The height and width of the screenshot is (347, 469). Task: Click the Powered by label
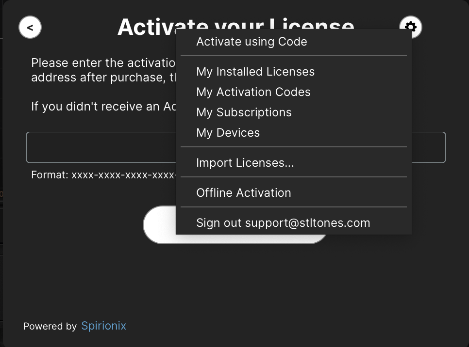click(x=50, y=326)
